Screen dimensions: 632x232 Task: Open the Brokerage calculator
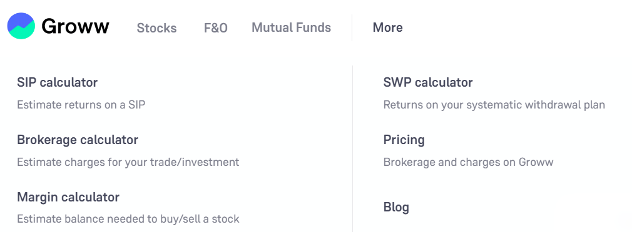78,140
